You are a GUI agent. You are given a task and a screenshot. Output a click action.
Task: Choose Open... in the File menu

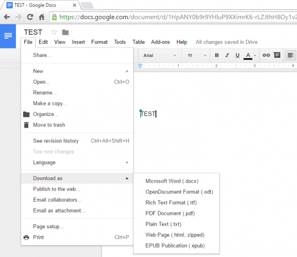[x=77, y=82]
